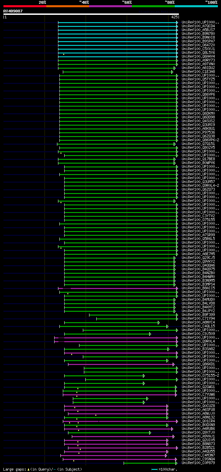The height and width of the screenshot is (472, 221).
Task: Select the UniRef100_B3MPS4 label
Action: 198,284
